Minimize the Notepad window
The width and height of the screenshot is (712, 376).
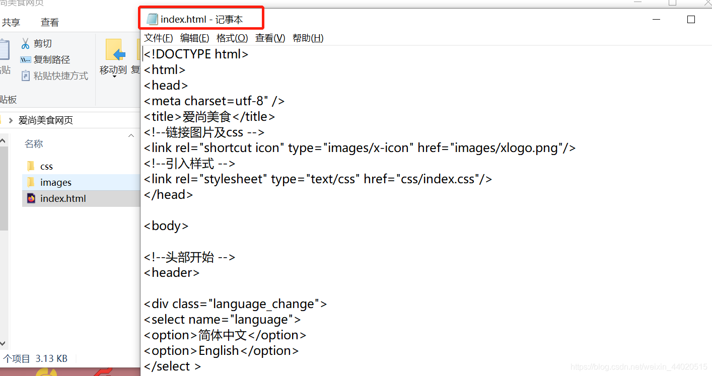coord(657,19)
